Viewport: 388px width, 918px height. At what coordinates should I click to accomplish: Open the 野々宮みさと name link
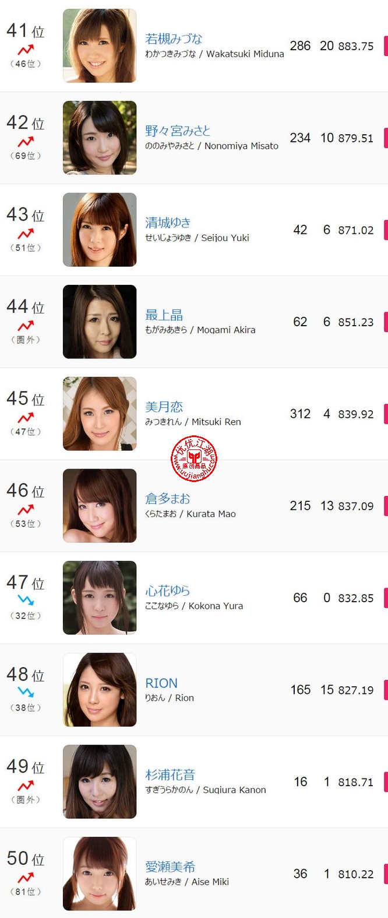tap(178, 131)
